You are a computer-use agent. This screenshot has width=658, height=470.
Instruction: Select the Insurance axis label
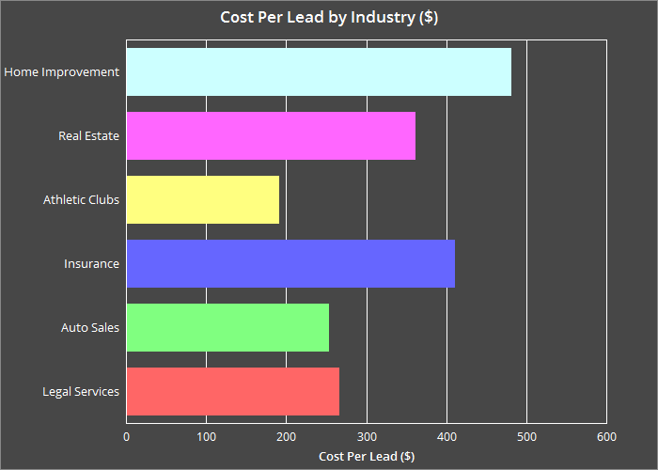[x=91, y=263]
